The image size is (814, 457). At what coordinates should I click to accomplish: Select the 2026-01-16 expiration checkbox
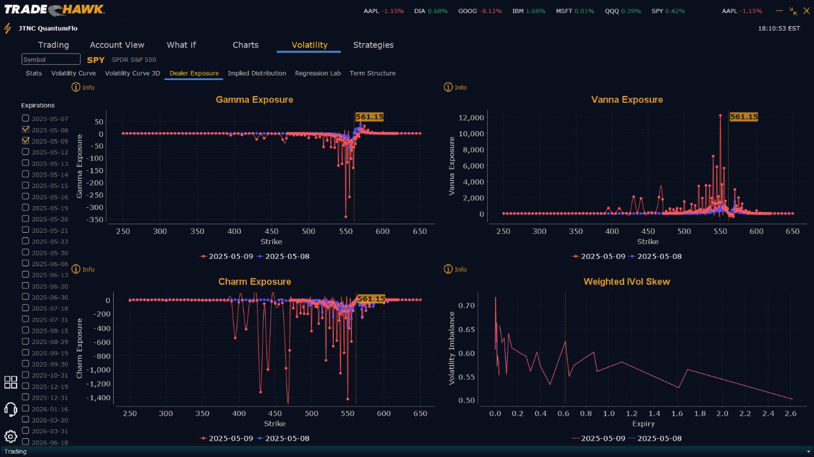[25, 408]
